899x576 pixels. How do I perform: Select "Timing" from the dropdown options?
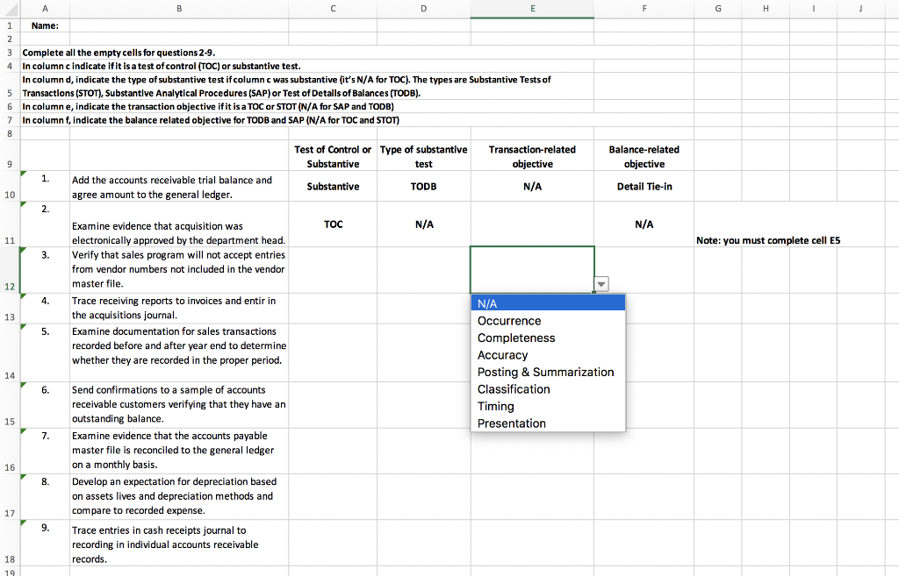tap(495, 406)
